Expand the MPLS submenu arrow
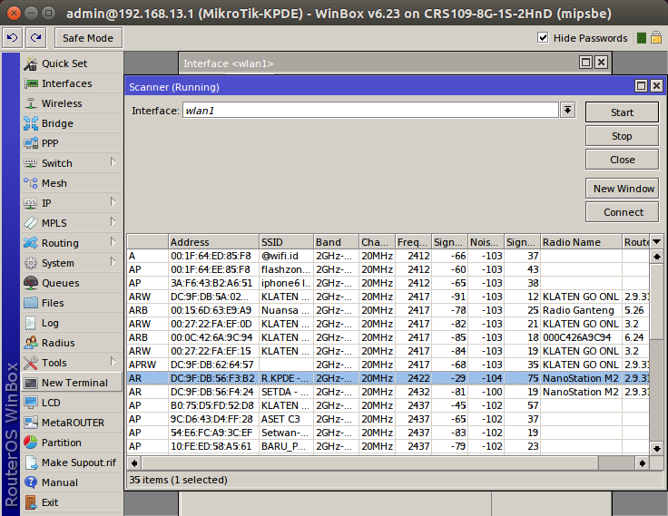 (x=113, y=222)
